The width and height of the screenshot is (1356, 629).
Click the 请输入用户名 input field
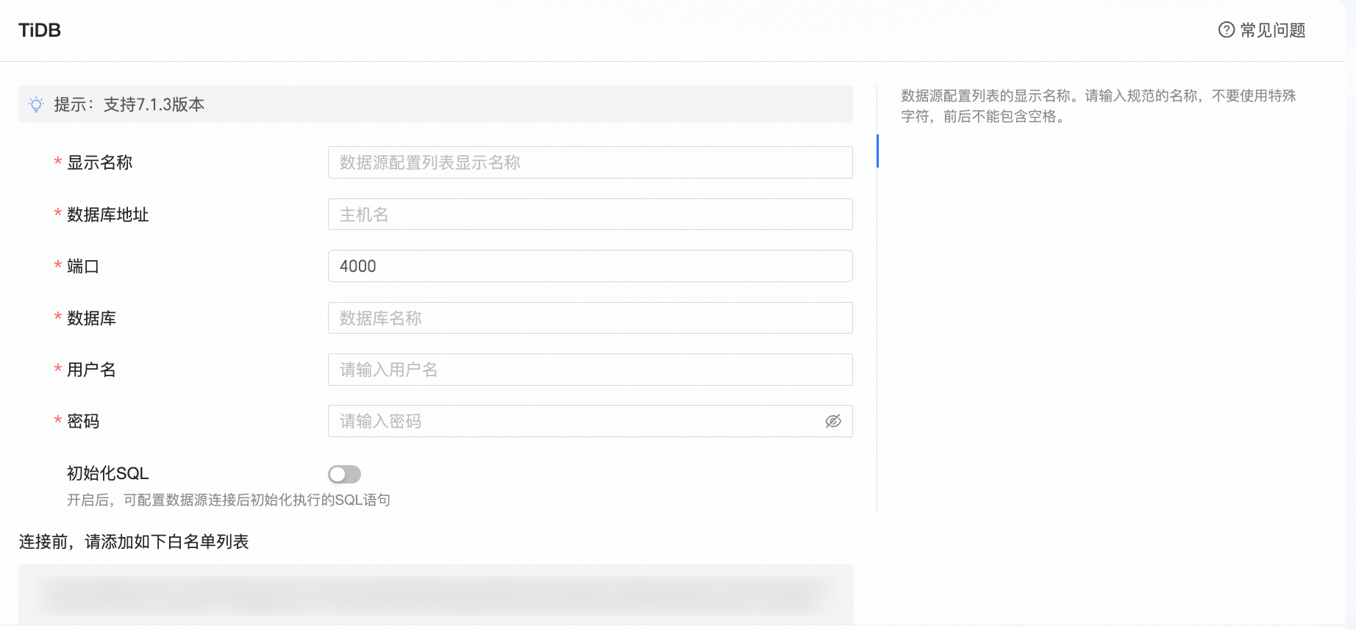coord(590,370)
